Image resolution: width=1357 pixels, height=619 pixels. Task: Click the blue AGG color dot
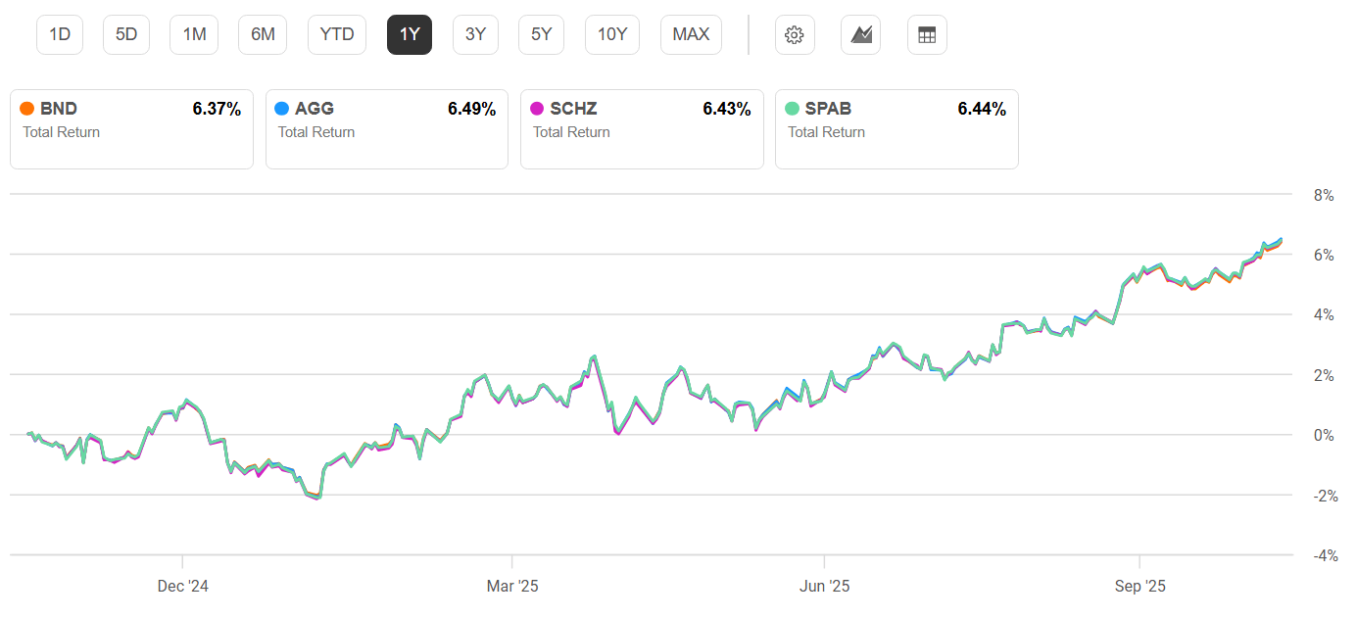(282, 109)
